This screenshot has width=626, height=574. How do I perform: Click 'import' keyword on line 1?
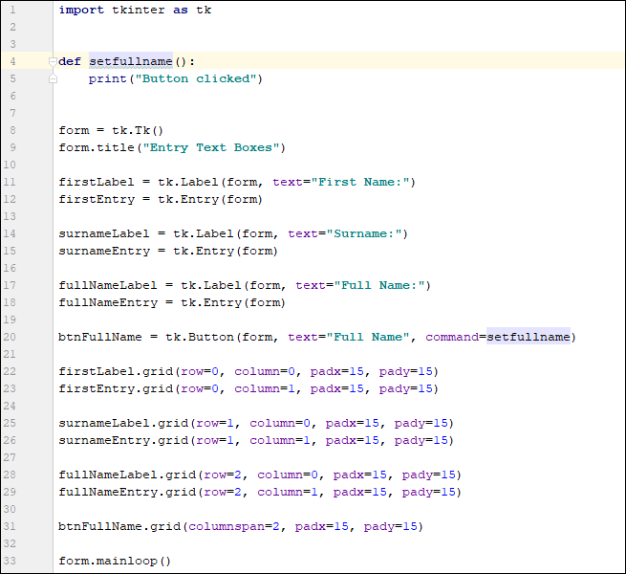pos(81,10)
